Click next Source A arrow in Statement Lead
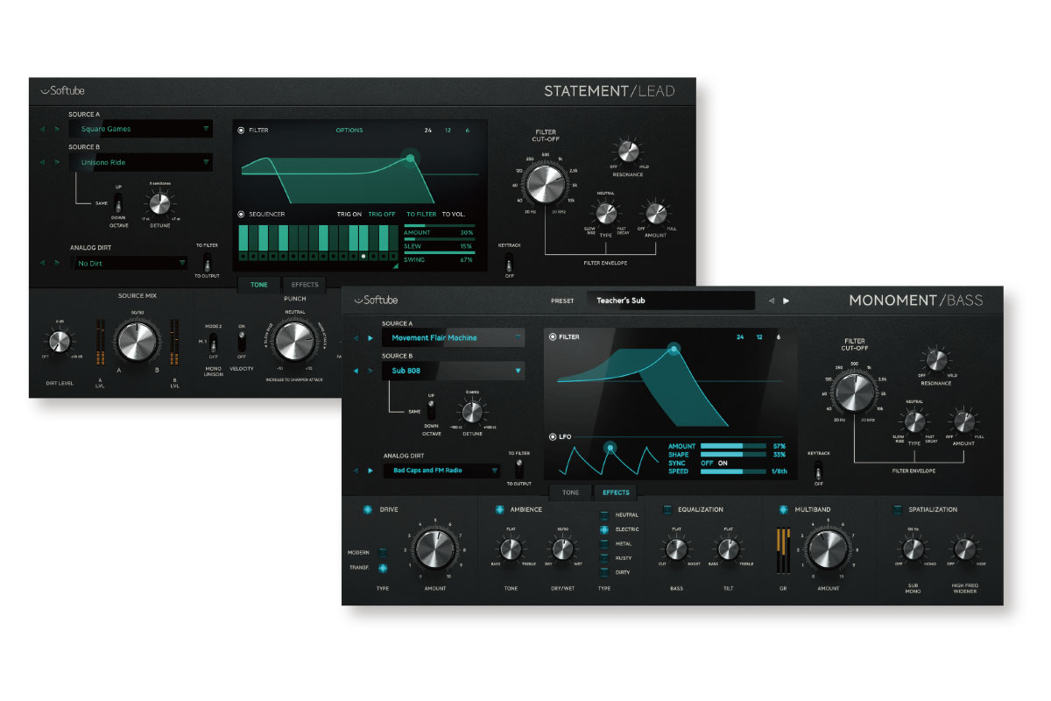Image resolution: width=1051 pixels, height=701 pixels. (x=57, y=129)
